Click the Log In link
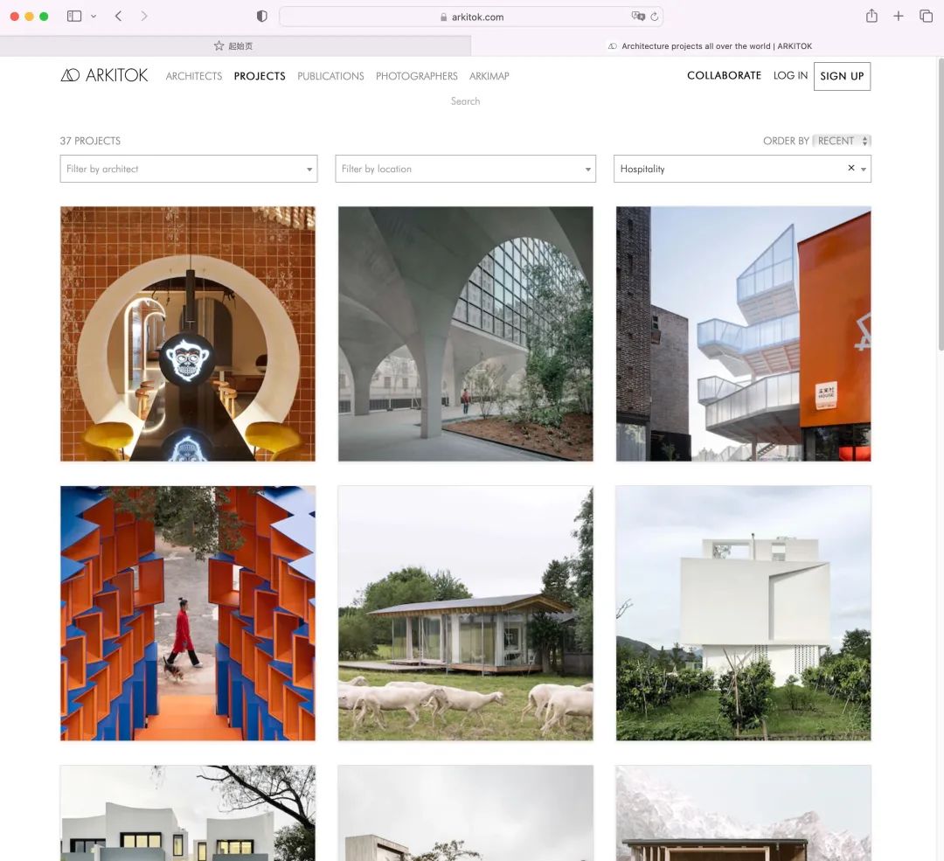Image resolution: width=944 pixels, height=861 pixels. 790,76
